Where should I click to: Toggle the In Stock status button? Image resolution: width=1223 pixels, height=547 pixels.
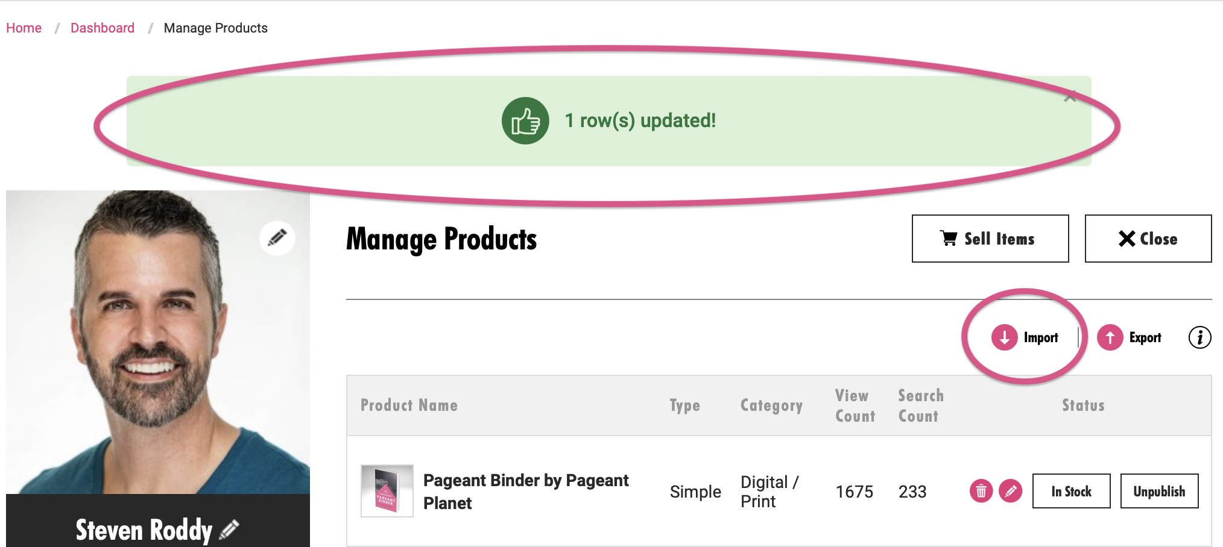[x=1071, y=491]
